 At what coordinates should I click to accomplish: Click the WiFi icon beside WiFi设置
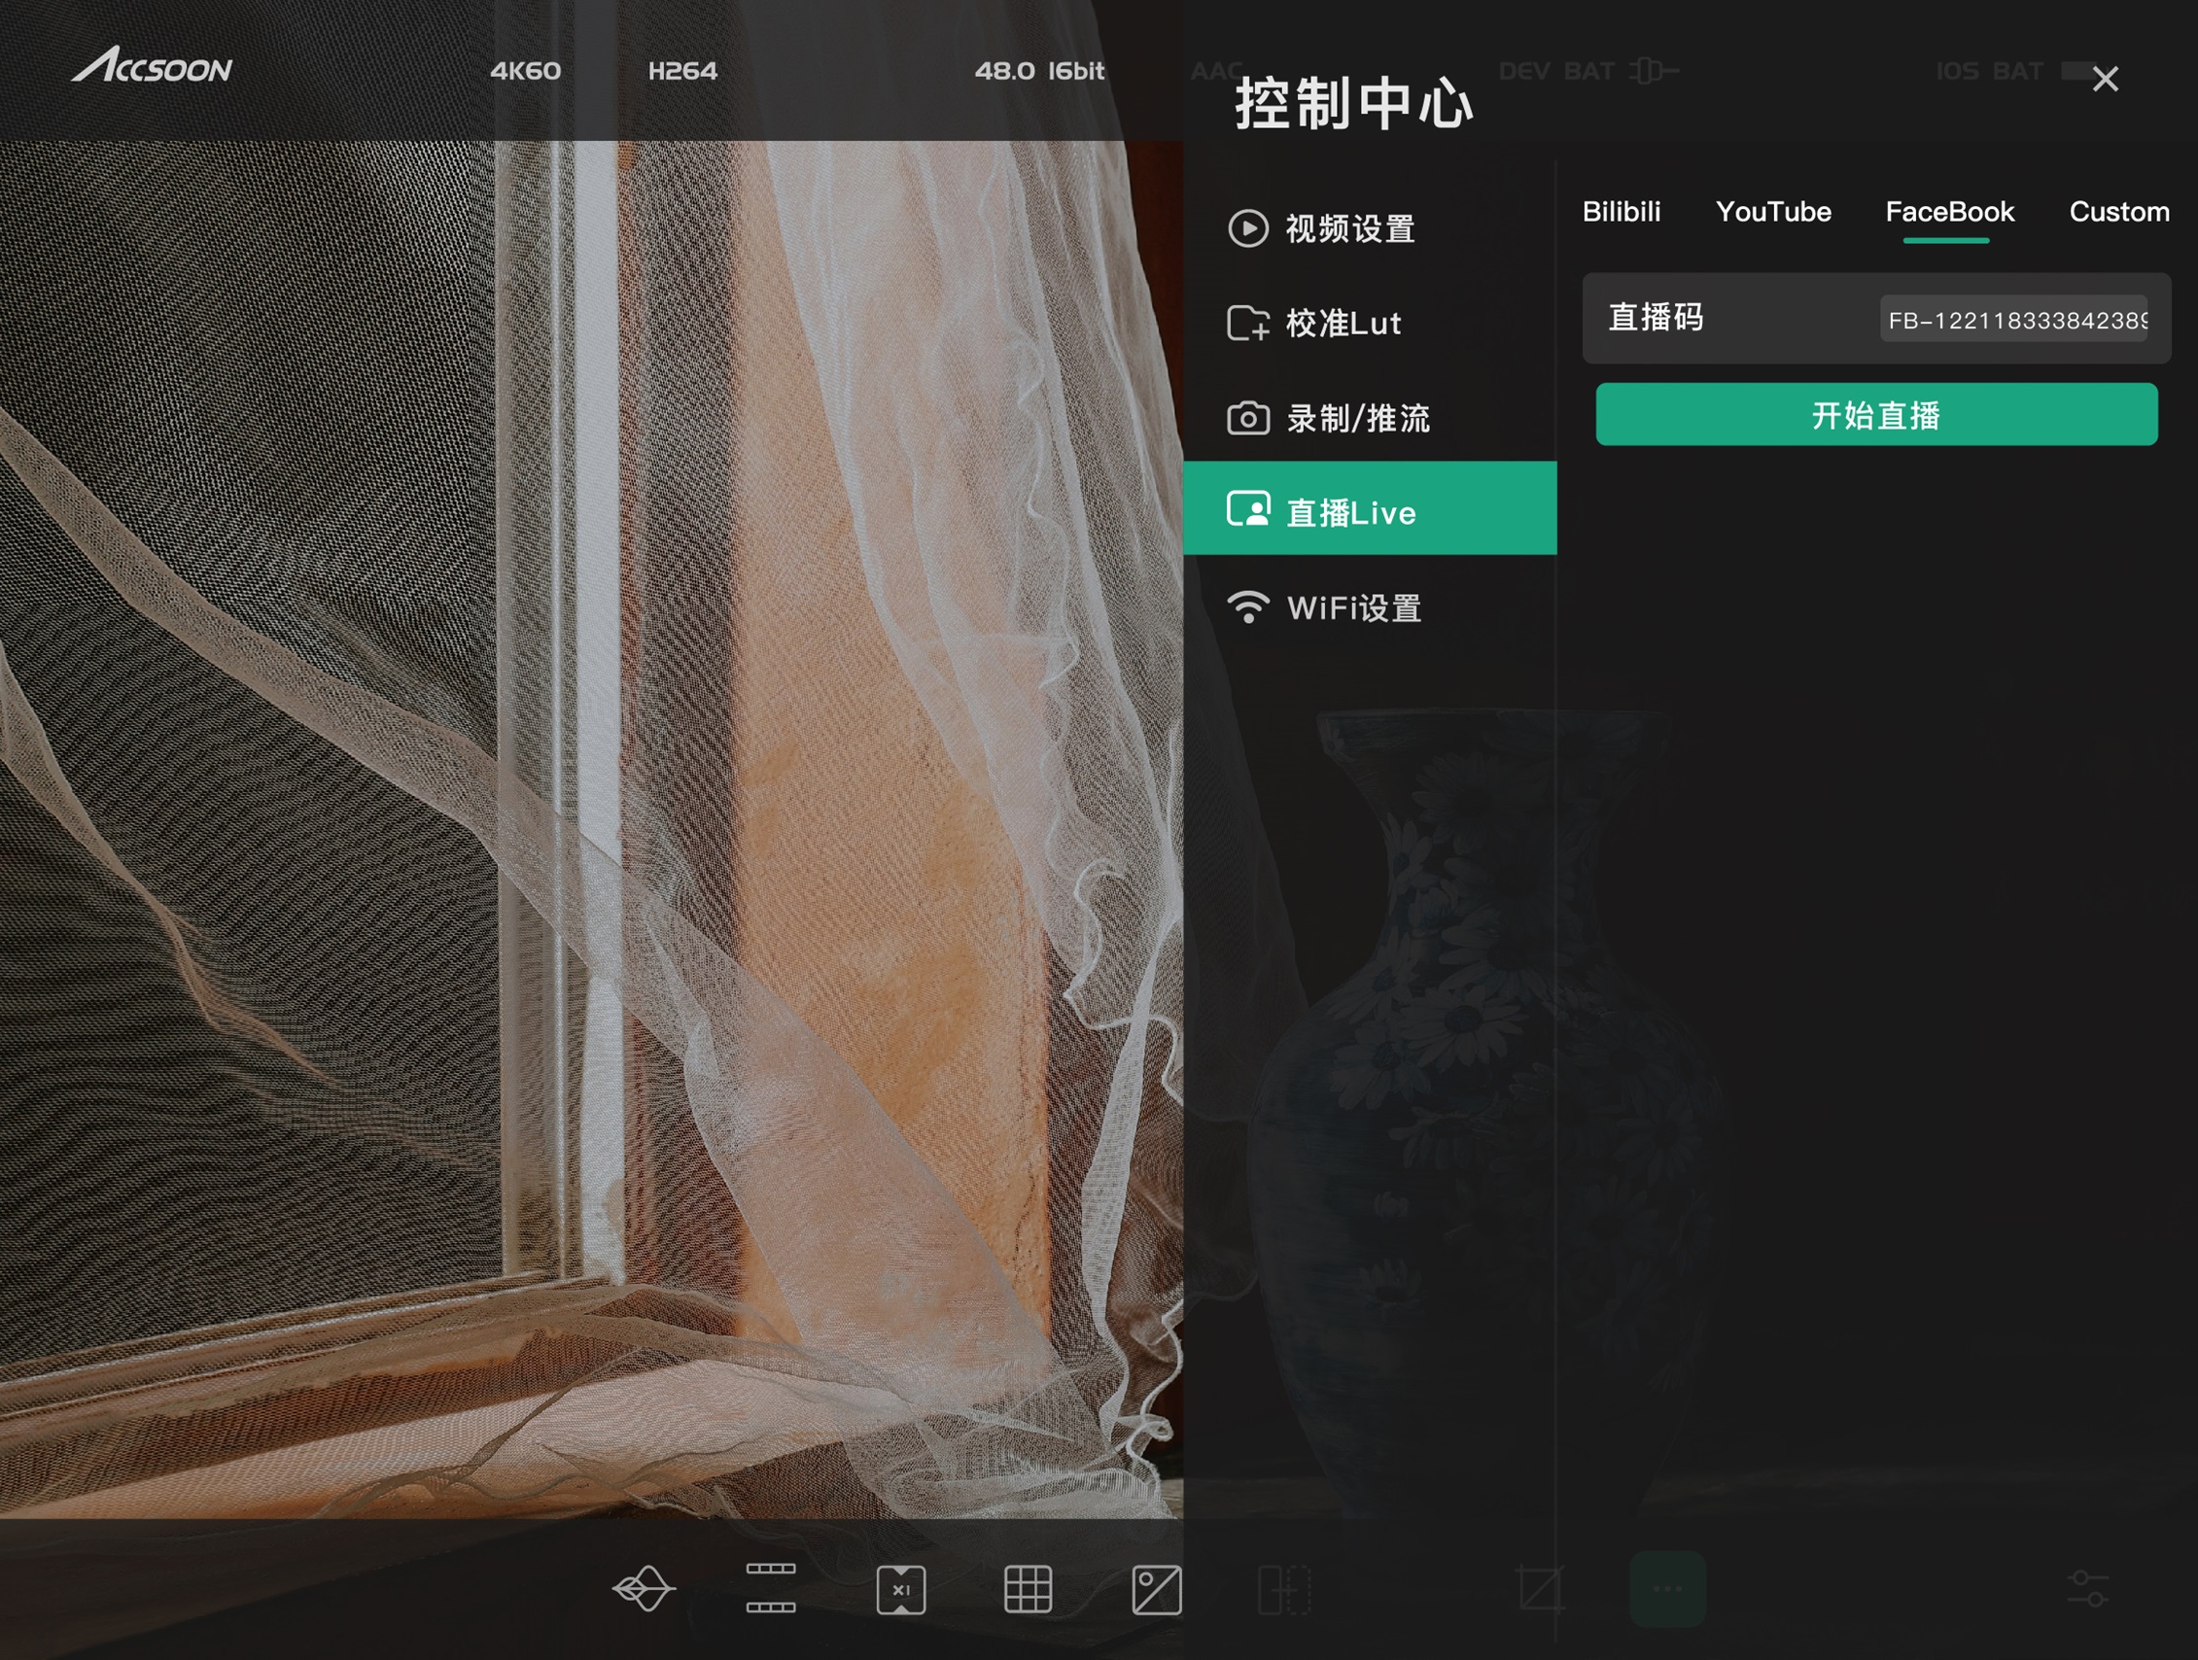1248,607
